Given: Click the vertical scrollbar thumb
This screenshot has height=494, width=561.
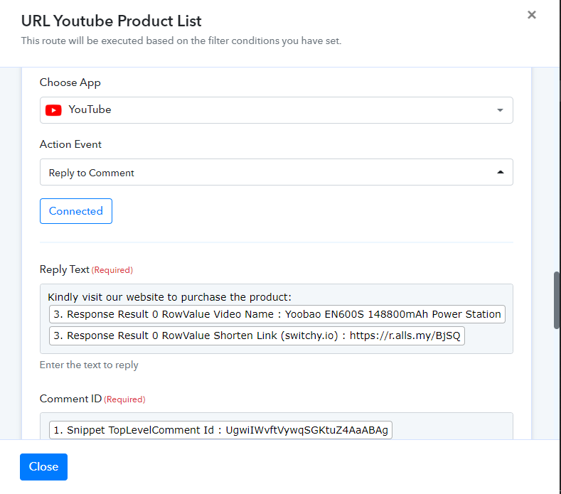Looking at the screenshot, I should coord(557,300).
